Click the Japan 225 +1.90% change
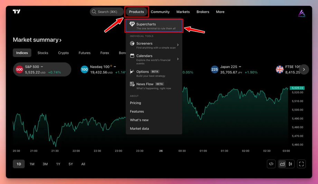This screenshot has width=318, height=184. coord(251,72)
